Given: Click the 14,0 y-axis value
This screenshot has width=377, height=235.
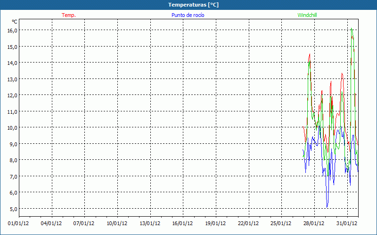Looking at the screenshot, I should click(12, 63).
